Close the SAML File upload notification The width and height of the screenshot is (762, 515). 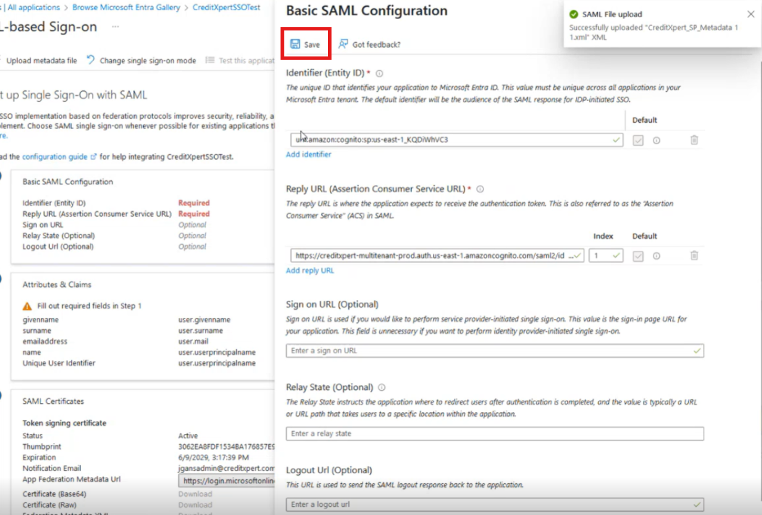751,14
